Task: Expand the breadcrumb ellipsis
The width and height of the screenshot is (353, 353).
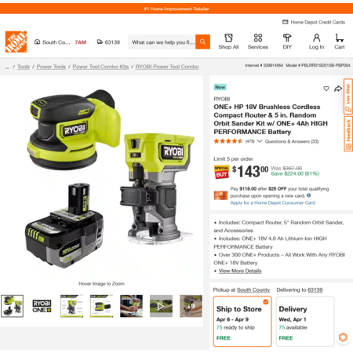Action: (7, 67)
